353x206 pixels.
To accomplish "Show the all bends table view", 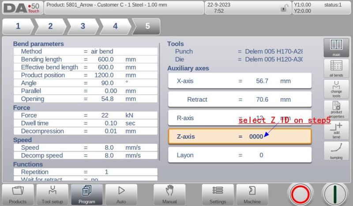I will click(336, 68).
